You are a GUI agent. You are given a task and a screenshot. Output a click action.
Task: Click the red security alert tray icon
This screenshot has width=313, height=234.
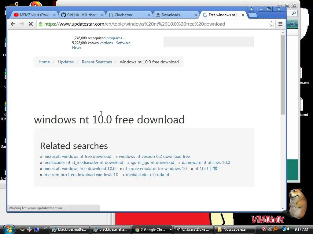click(264, 229)
